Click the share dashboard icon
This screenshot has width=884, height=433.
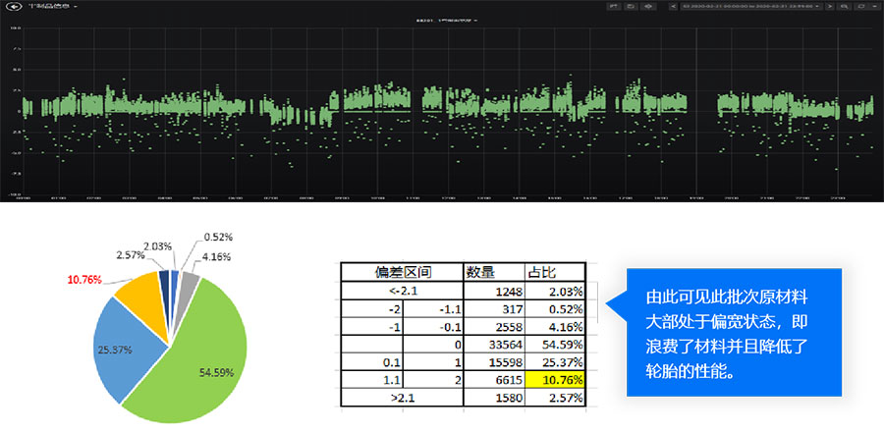613,7
